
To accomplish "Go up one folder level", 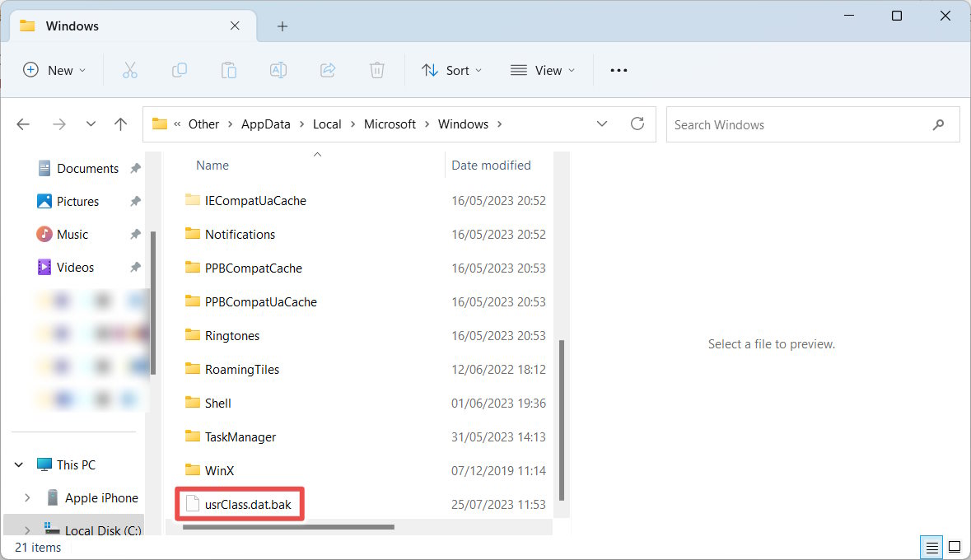I will click(x=121, y=124).
